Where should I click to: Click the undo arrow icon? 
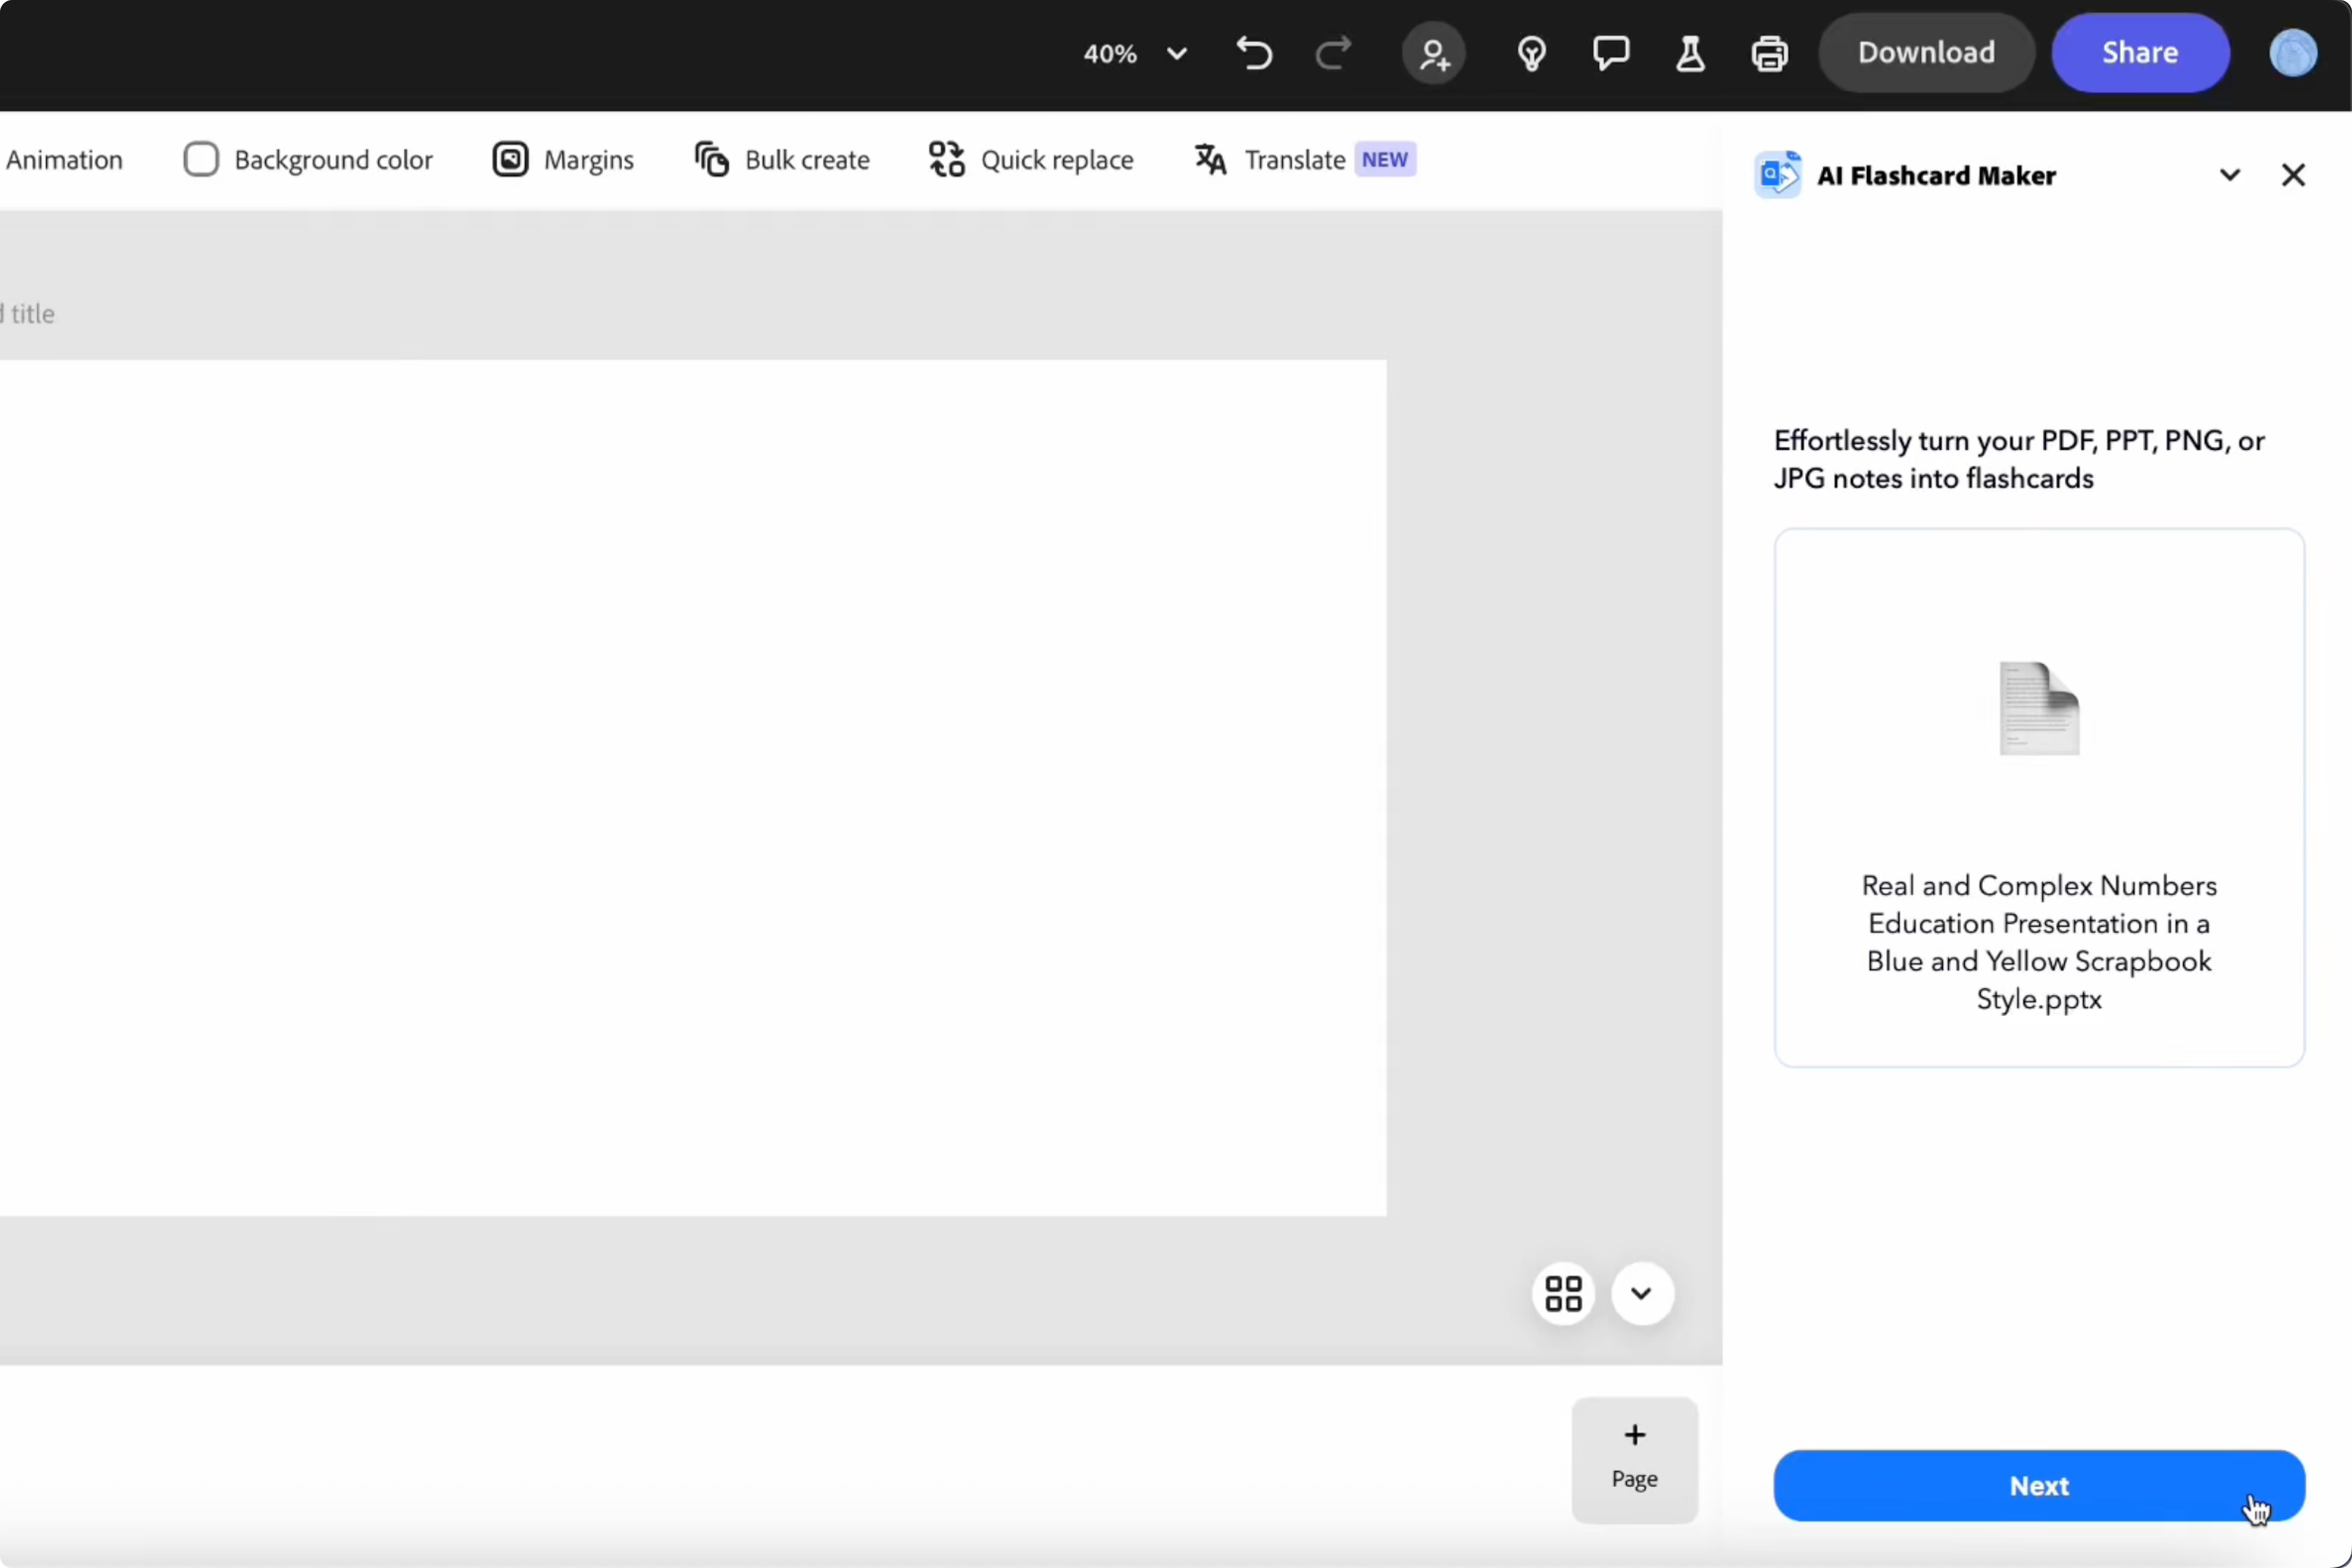pos(1254,53)
